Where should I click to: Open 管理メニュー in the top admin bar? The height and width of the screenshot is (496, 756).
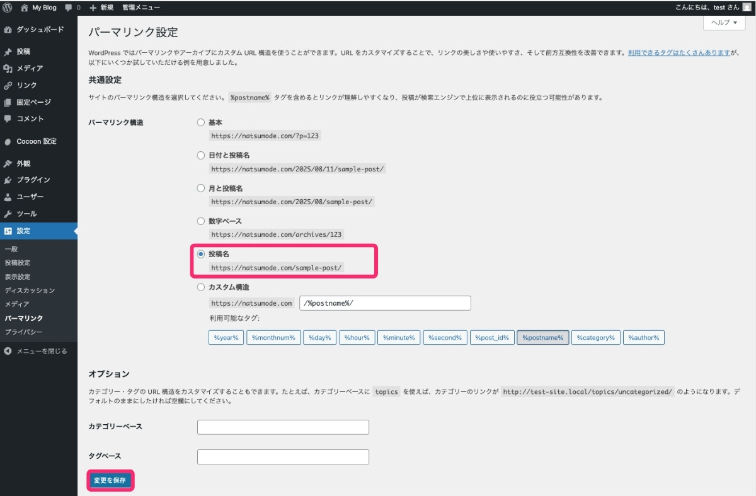142,8
